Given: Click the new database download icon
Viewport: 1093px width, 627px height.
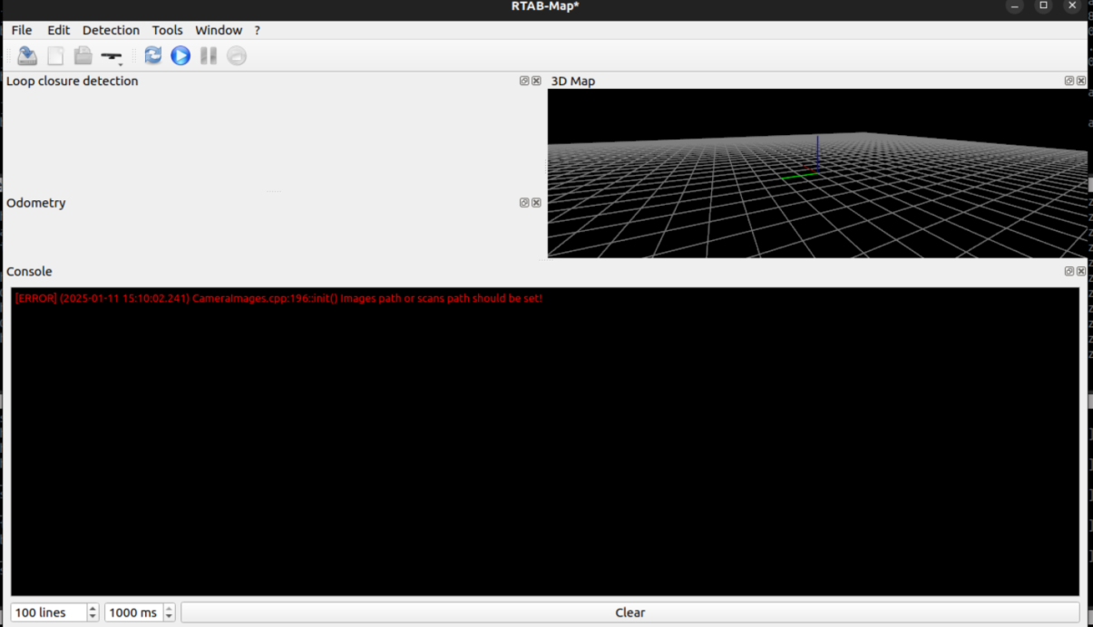Looking at the screenshot, I should (27, 56).
